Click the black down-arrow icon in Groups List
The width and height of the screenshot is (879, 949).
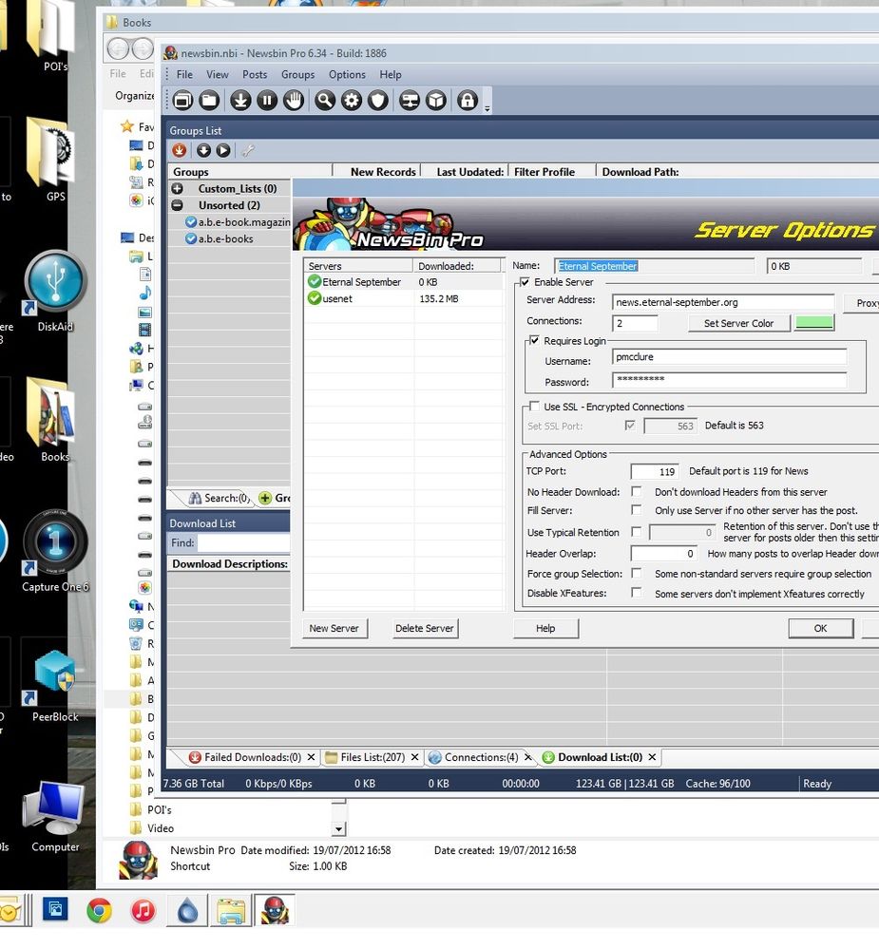coord(204,150)
